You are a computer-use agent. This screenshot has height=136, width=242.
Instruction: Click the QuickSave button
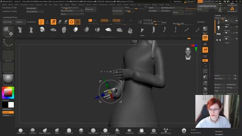click(x=177, y=2)
